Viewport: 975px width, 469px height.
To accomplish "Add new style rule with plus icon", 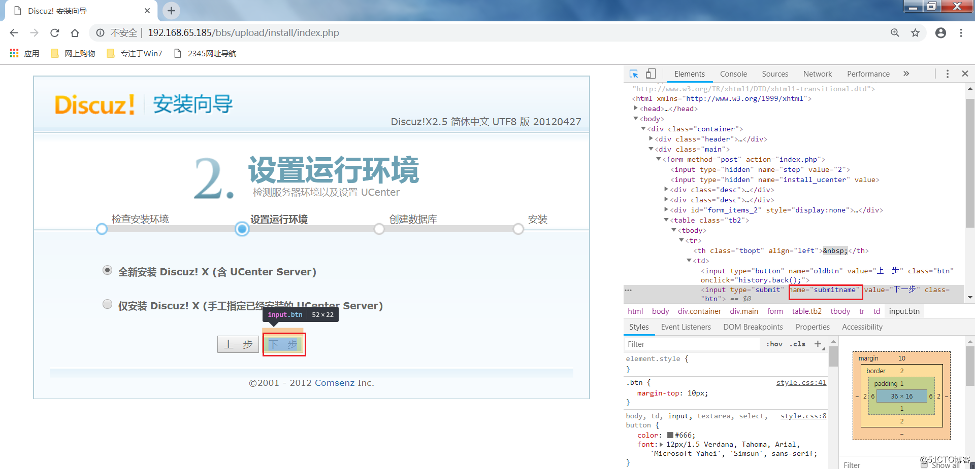I will (818, 344).
